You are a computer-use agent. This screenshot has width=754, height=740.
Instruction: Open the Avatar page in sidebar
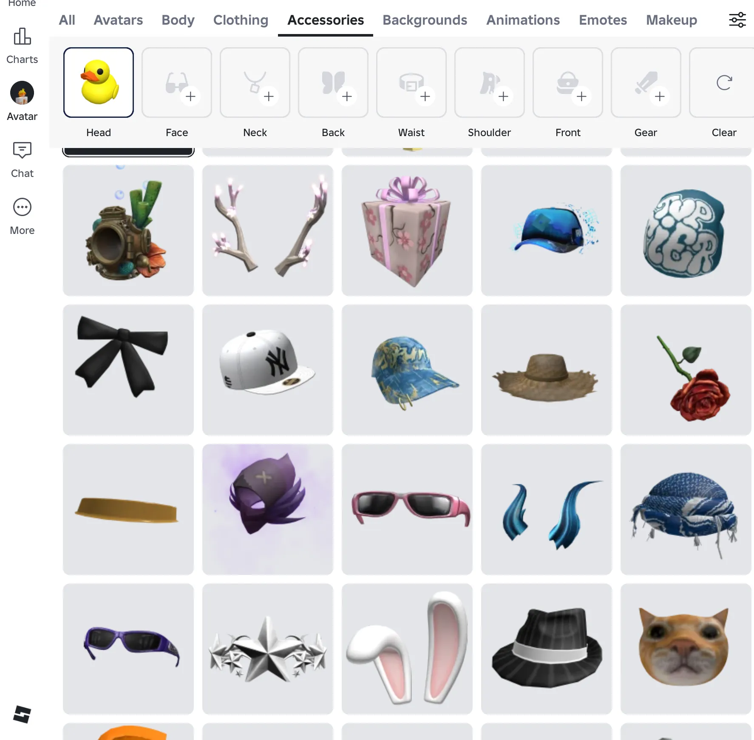click(x=22, y=101)
